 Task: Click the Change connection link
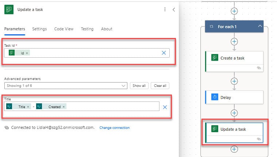tap(115, 128)
